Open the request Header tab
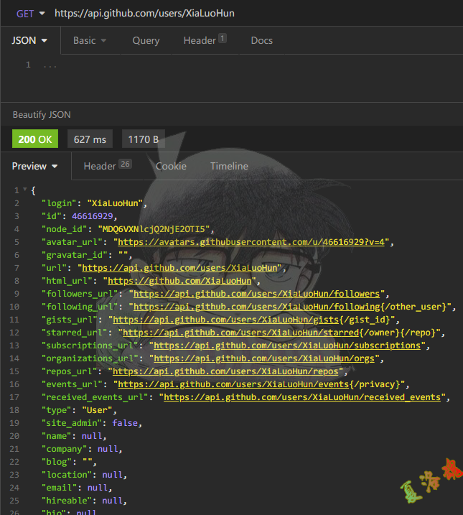This screenshot has height=515, width=463. [x=204, y=40]
